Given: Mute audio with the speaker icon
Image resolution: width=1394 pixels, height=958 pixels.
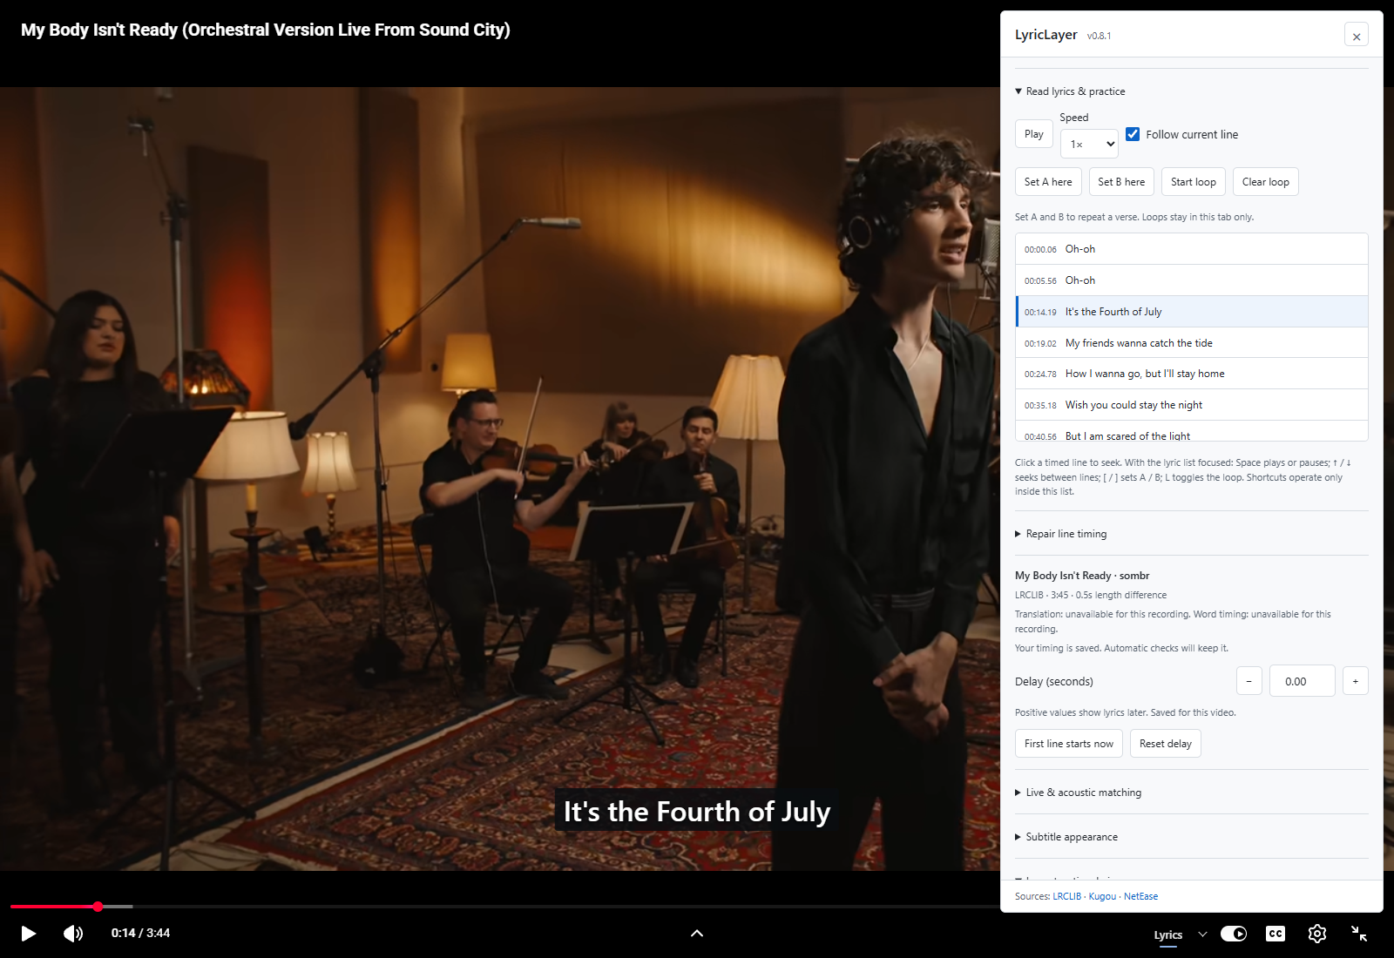Looking at the screenshot, I should tap(73, 934).
